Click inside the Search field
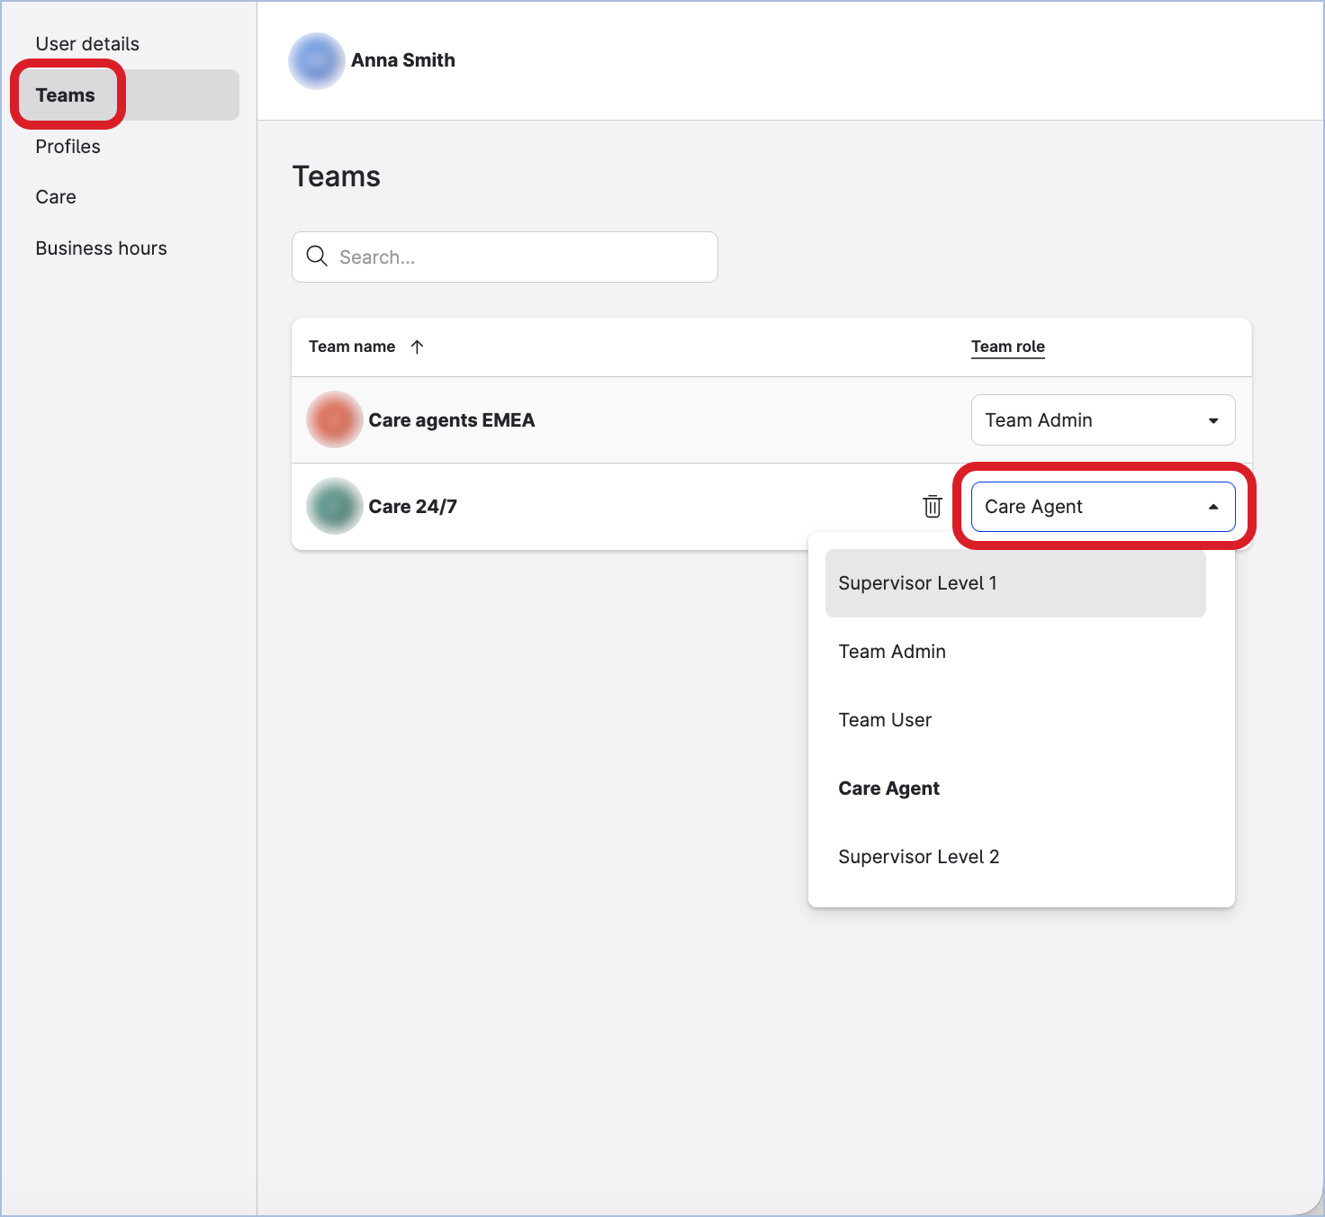 point(504,257)
